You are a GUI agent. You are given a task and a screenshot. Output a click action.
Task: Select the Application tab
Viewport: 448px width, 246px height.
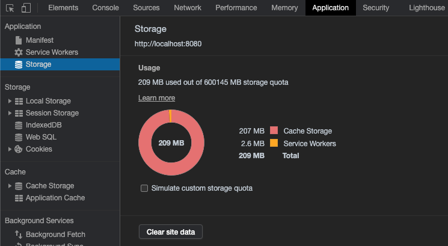[x=331, y=8]
